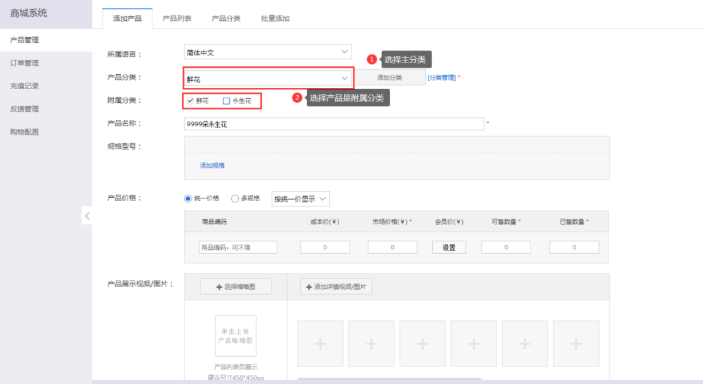The image size is (703, 384).
Task: Switch to the 批量添加 tab
Action: 275,18
